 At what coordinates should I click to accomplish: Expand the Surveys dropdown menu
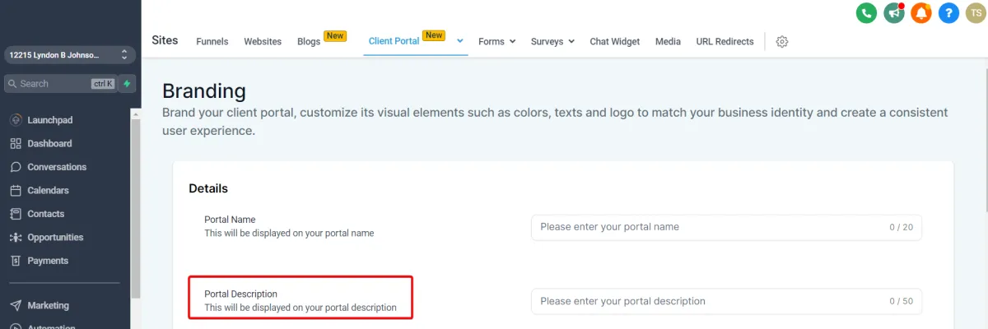point(552,42)
